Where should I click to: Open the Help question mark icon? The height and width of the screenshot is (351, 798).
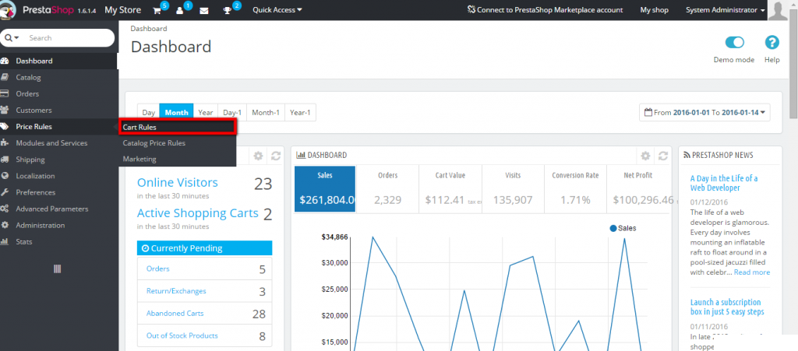[x=772, y=43]
